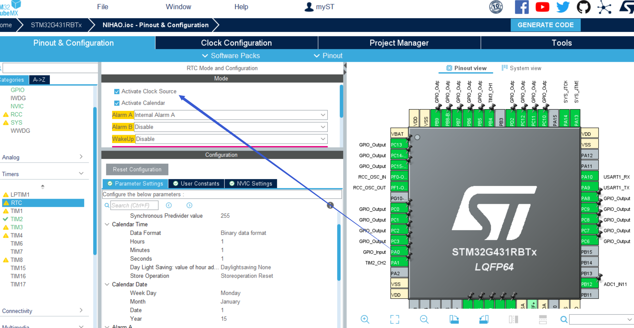This screenshot has height=328, width=634.
Task: Collapse the Calendar Date section
Action: 107,284
